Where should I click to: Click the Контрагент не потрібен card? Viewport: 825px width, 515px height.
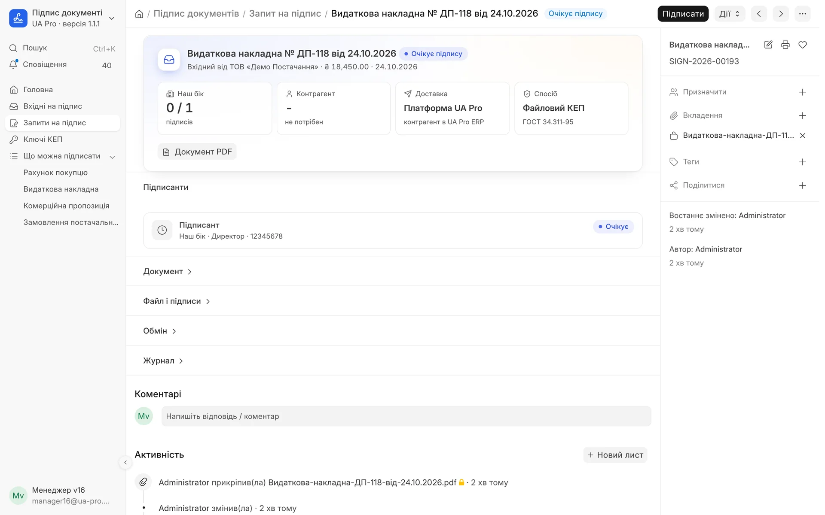coord(333,109)
